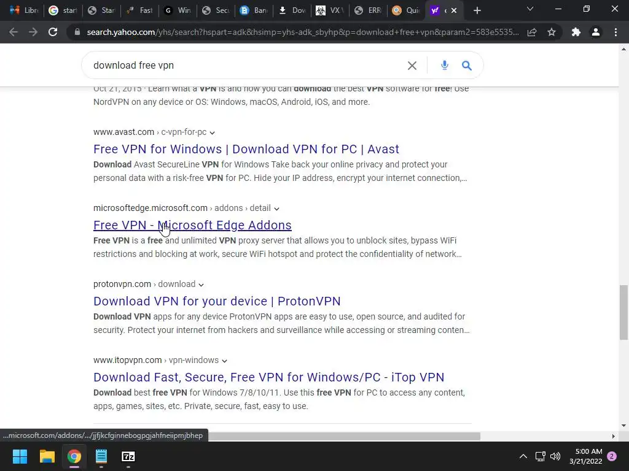Open Avast Free VPN for Windows result

click(246, 149)
